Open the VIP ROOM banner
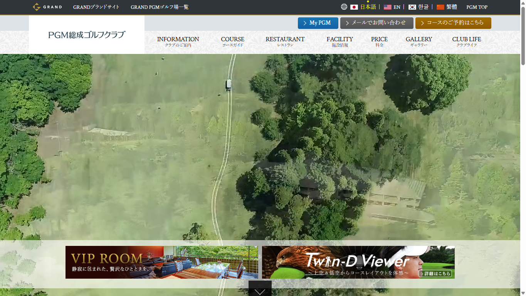The height and width of the screenshot is (296, 526). pyautogui.click(x=162, y=262)
